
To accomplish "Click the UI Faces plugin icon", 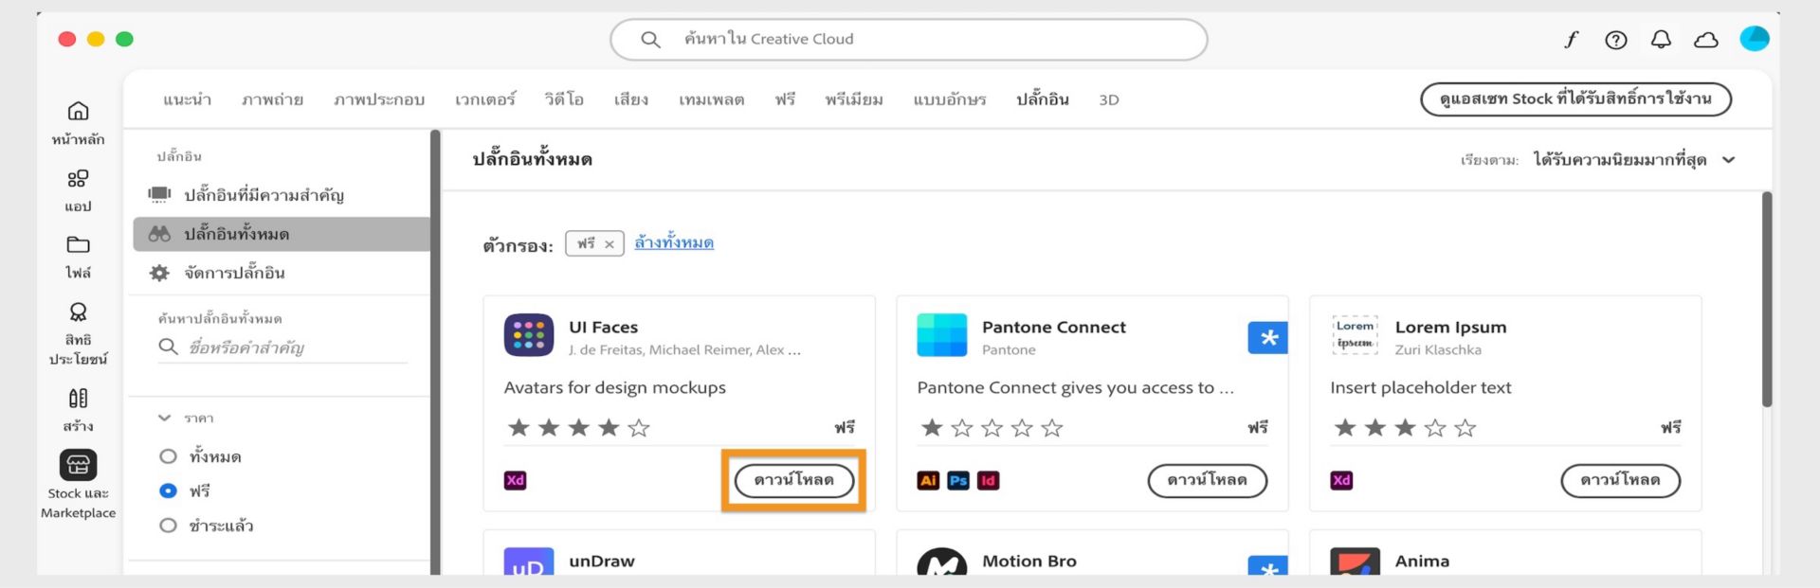I will point(528,335).
